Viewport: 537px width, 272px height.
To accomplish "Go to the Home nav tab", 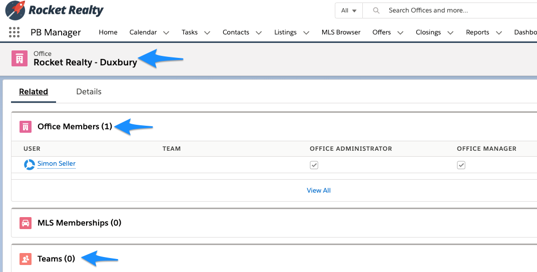I will (x=108, y=32).
